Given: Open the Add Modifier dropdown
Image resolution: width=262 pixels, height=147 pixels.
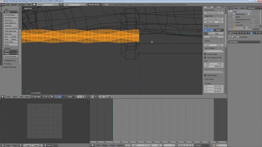Looking at the screenshot, I should click(245, 42).
